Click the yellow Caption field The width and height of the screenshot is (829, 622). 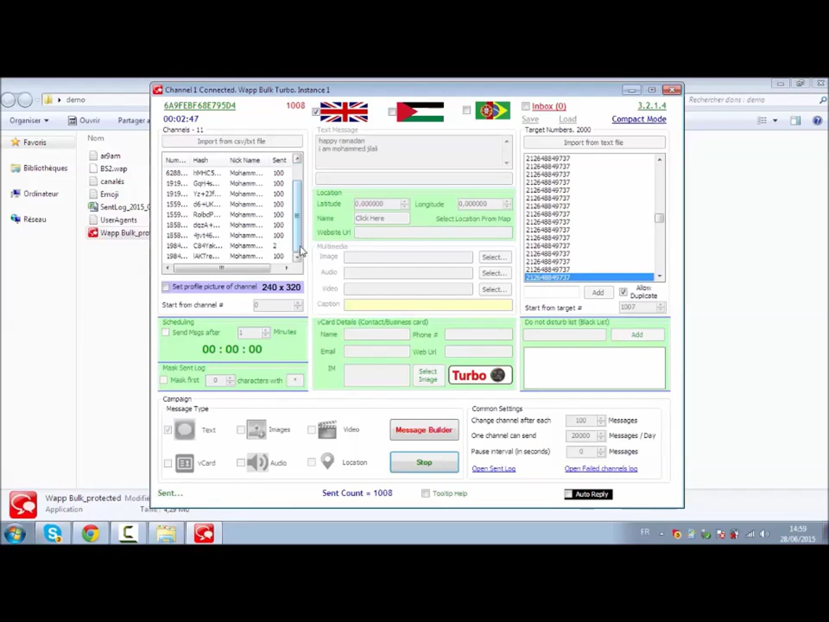428,304
